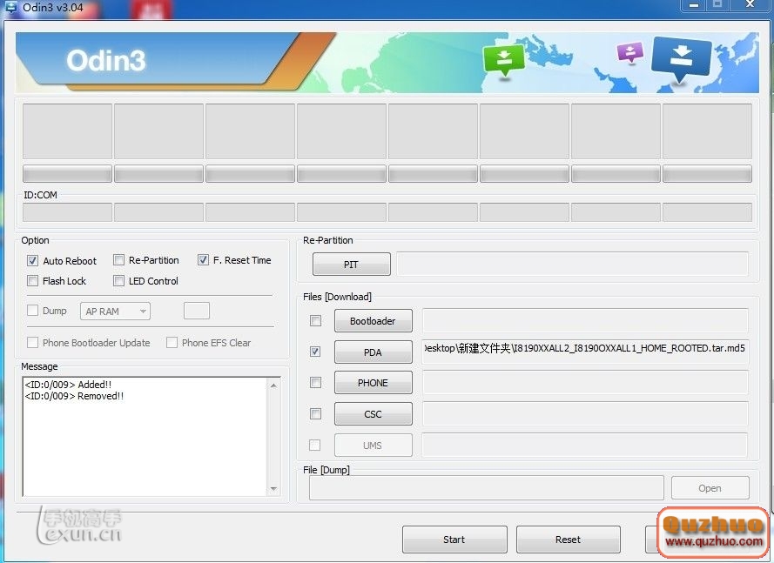Toggle the Auto Reboot checkbox
This screenshot has height=563, width=774.
pos(32,260)
